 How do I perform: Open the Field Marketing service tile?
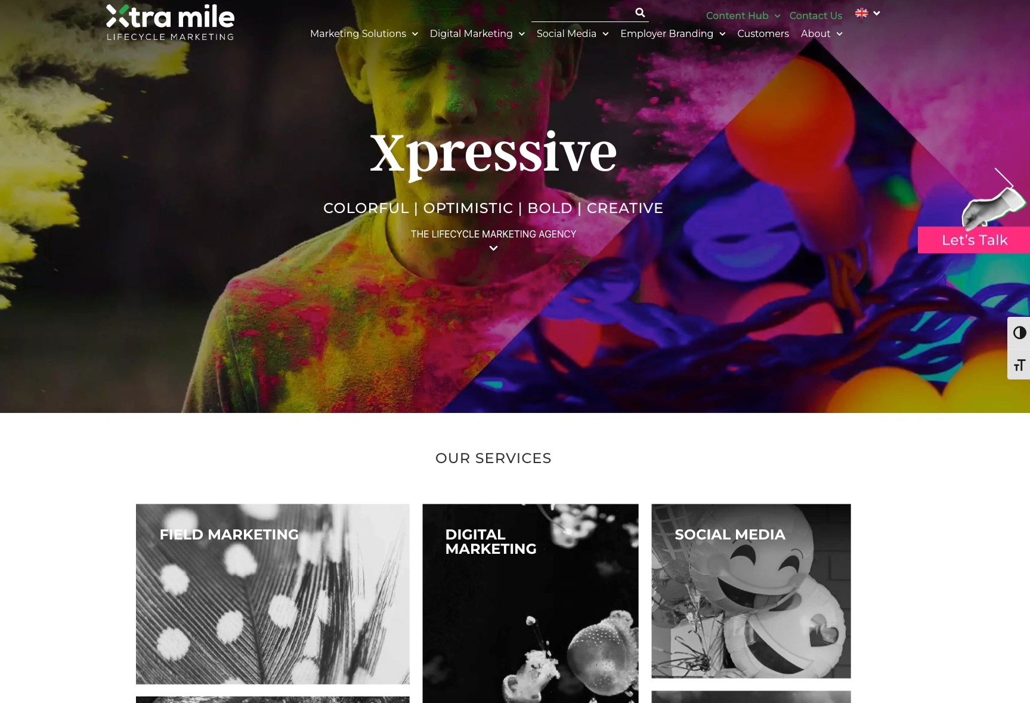273,594
